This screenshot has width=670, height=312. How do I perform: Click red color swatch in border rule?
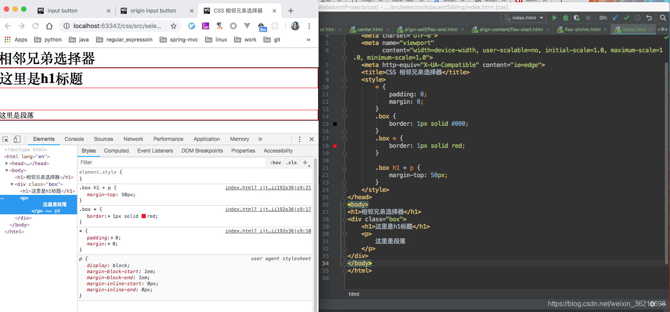(x=144, y=216)
